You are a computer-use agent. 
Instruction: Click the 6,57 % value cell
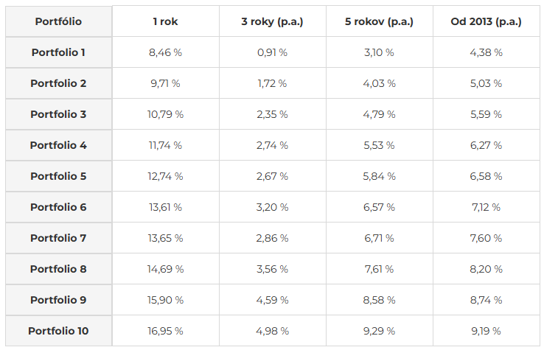pyautogui.click(x=379, y=207)
